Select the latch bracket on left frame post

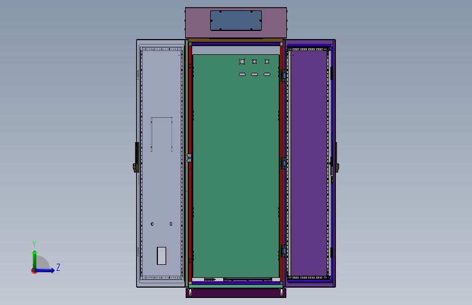click(189, 158)
